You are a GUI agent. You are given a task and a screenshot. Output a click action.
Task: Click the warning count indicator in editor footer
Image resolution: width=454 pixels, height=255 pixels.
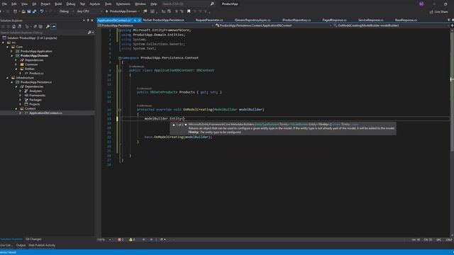pyautogui.click(x=132, y=239)
